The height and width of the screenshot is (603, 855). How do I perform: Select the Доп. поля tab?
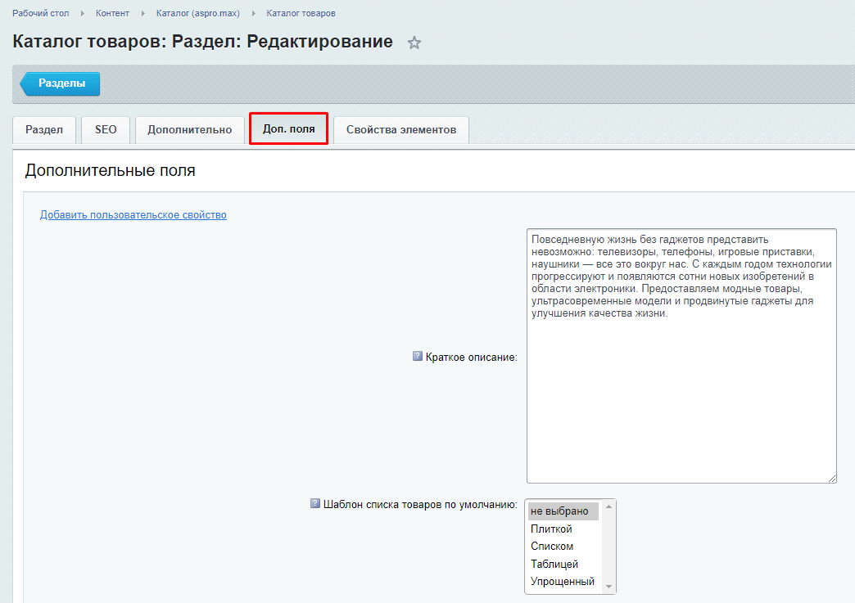coord(289,129)
